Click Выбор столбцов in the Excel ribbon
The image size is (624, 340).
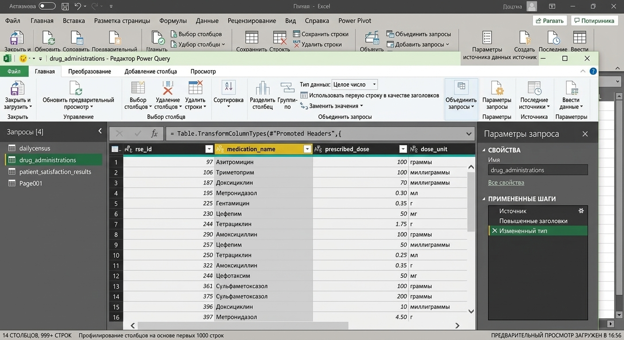pyautogui.click(x=196, y=34)
